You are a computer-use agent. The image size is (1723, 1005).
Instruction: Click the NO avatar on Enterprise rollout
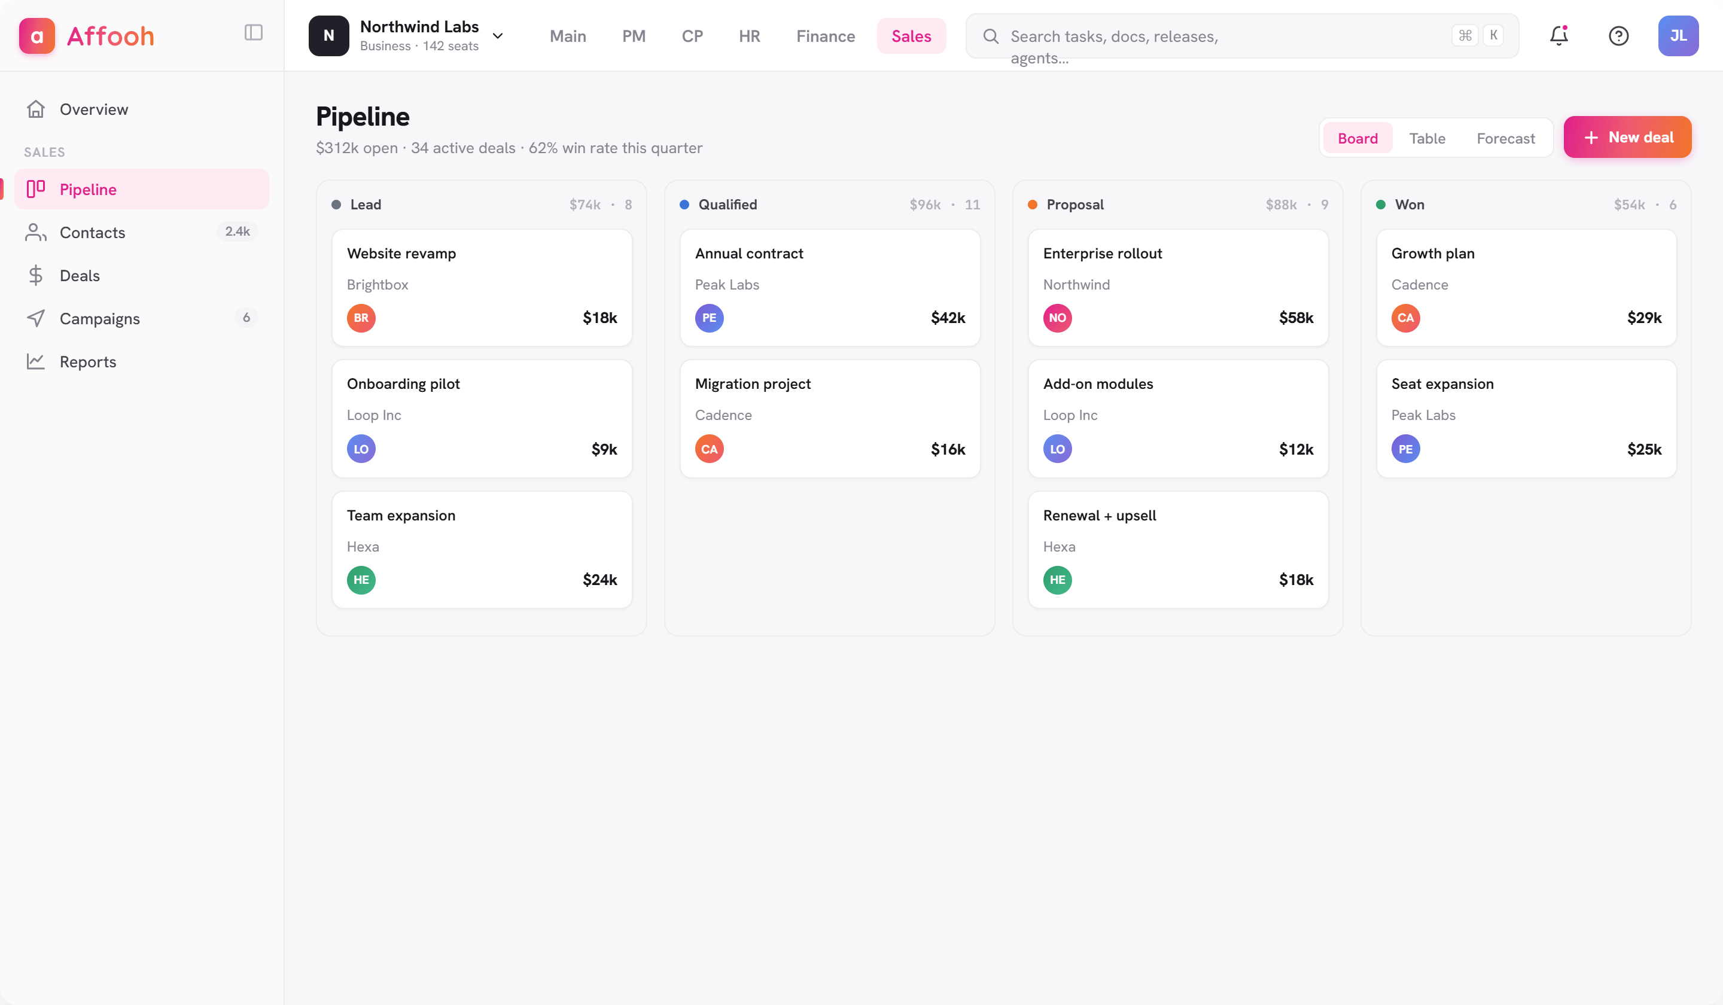click(1057, 318)
